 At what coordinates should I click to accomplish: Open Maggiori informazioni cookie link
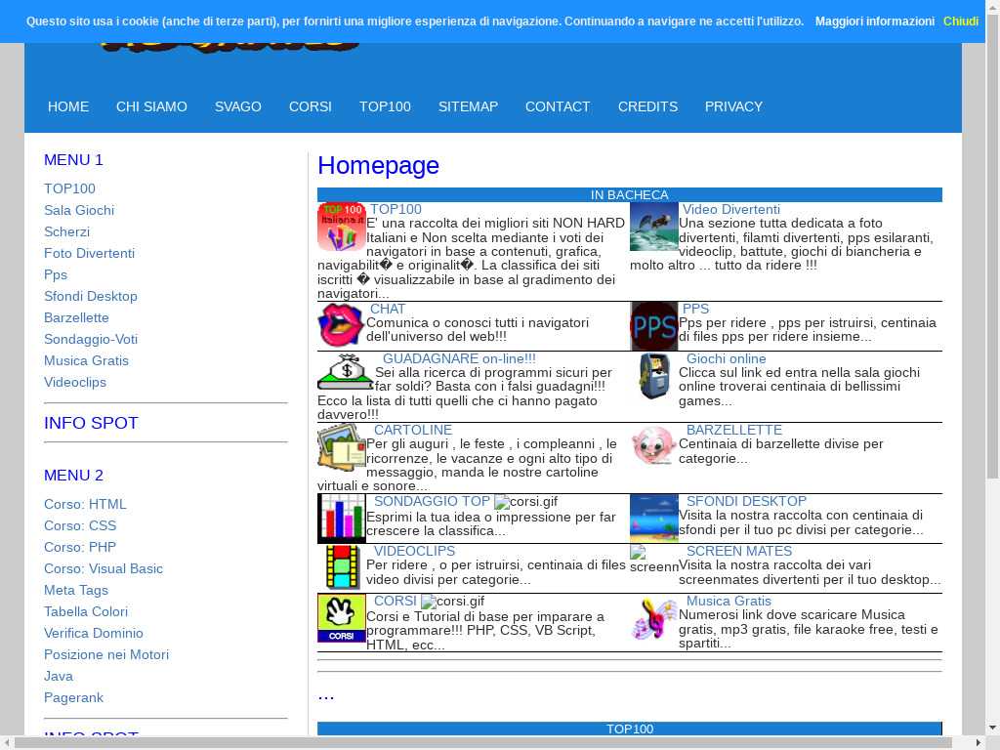[874, 21]
